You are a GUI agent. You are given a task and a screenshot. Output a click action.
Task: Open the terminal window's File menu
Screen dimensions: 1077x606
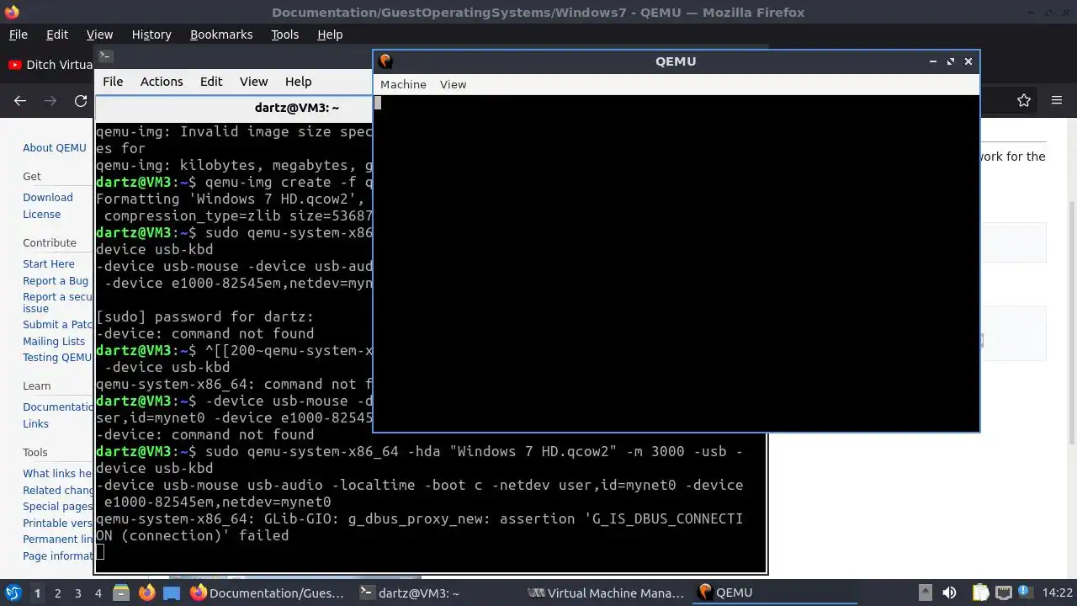coord(113,82)
